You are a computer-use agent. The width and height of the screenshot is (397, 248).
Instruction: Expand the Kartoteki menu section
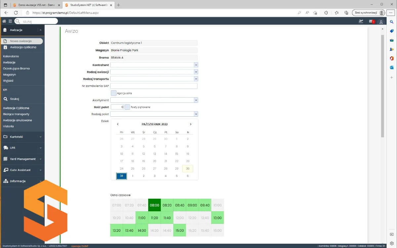(x=22, y=137)
